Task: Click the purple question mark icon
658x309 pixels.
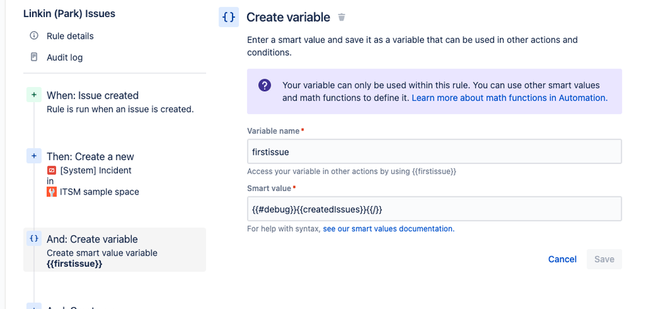Action: pyautogui.click(x=265, y=86)
